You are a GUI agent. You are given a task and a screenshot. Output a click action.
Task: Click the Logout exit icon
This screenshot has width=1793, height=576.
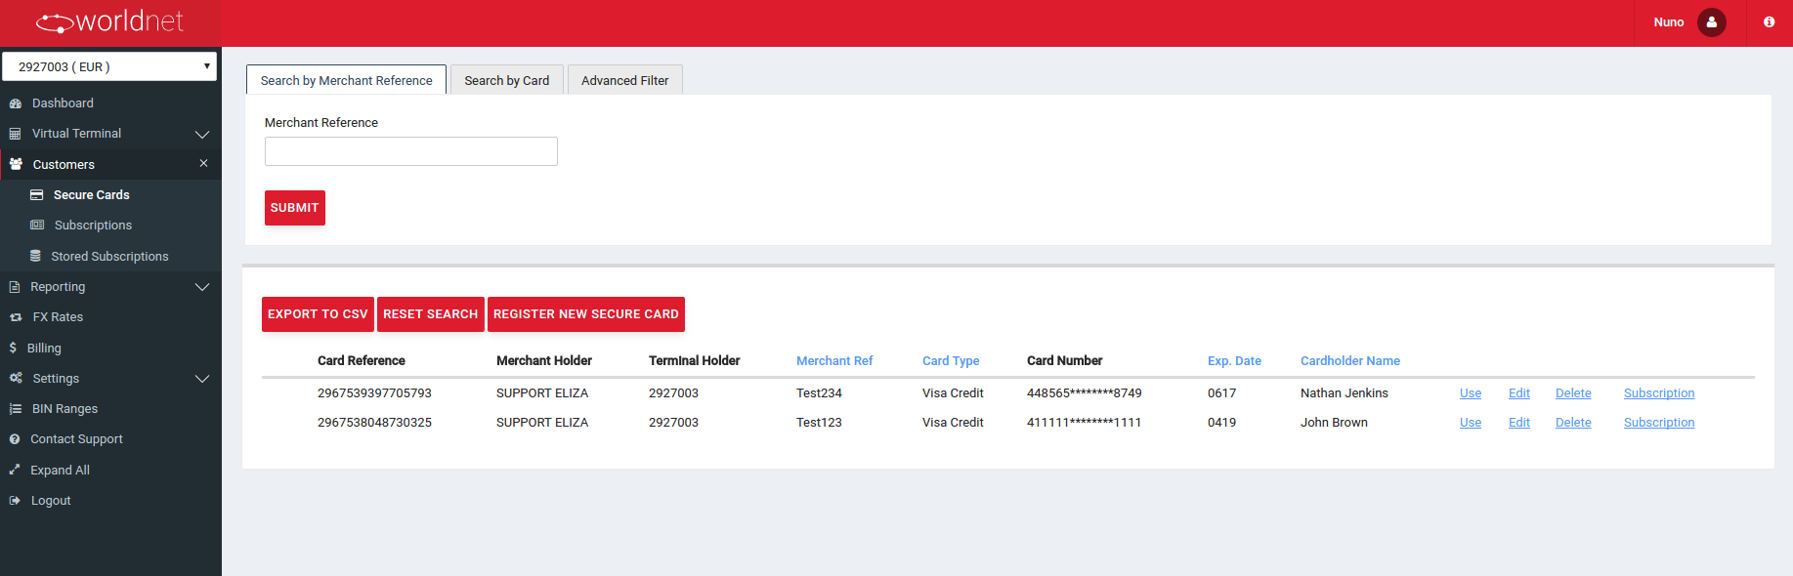click(x=15, y=501)
